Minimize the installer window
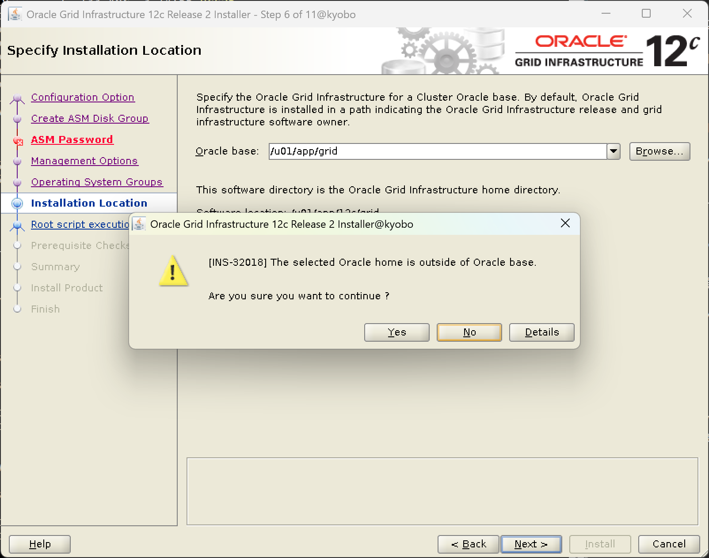Image resolution: width=709 pixels, height=558 pixels. coord(606,14)
